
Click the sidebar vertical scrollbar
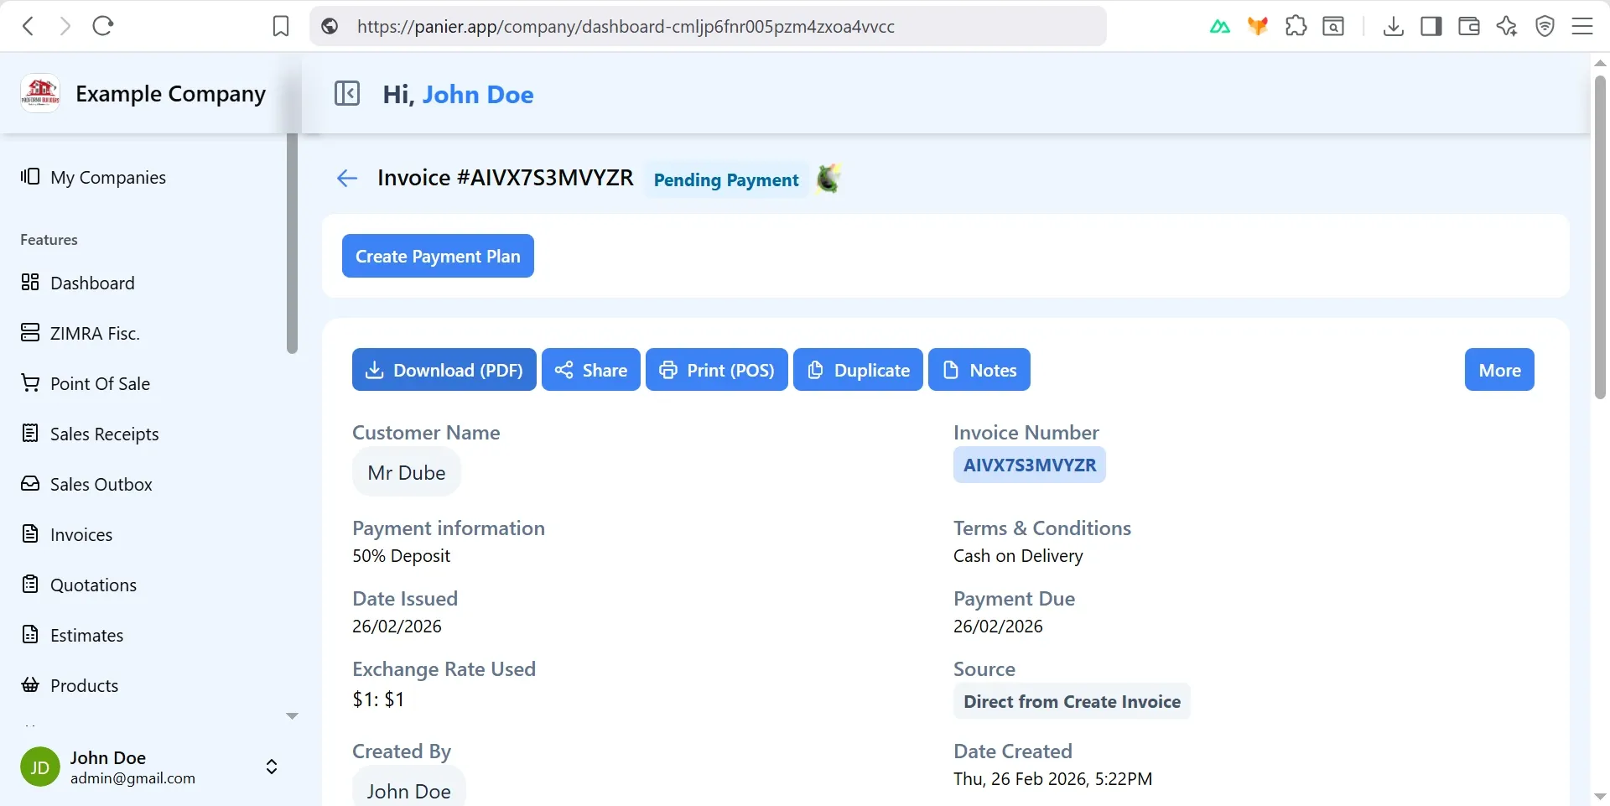pos(292,243)
